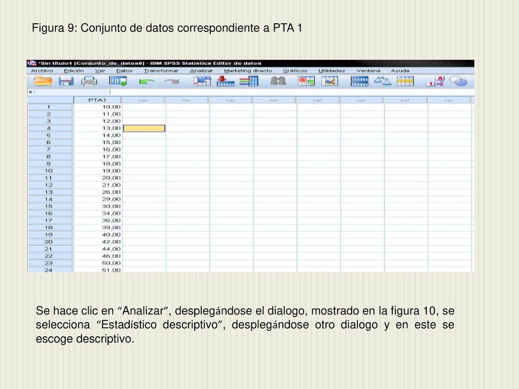The image size is (519, 389).
Task: Click the SPSS window title bar text
Action: pyautogui.click(x=150, y=63)
